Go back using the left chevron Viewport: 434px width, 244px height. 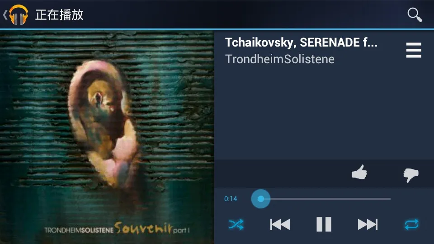[x=5, y=14]
